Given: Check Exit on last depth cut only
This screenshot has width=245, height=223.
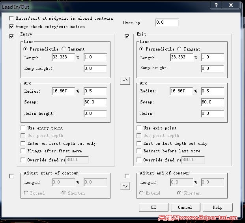Looking at the screenshot, I should (x=139, y=143).
